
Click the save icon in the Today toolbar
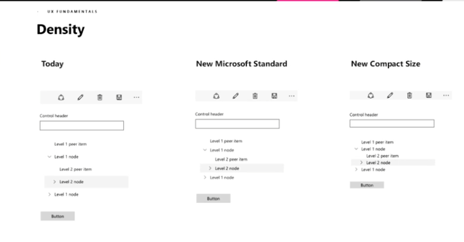pyautogui.click(x=119, y=97)
